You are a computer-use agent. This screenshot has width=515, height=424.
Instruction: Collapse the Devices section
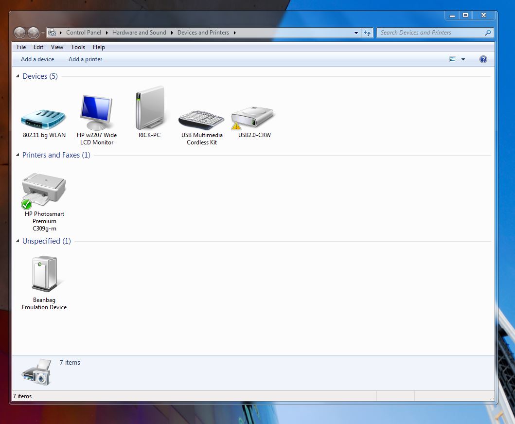pos(17,76)
